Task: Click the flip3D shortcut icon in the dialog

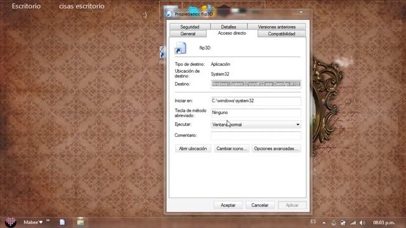Action: pyautogui.click(x=180, y=48)
